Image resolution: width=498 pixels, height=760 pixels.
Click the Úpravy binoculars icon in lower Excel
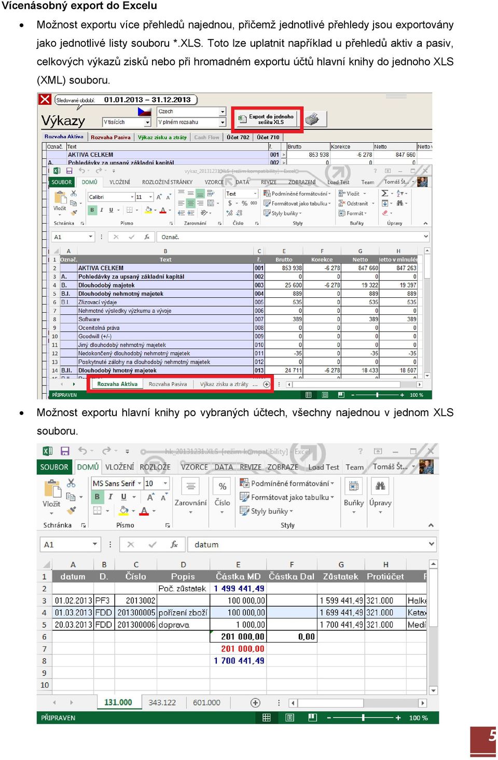380,486
